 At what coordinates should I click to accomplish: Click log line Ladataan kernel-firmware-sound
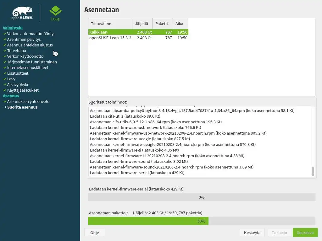[139, 161]
